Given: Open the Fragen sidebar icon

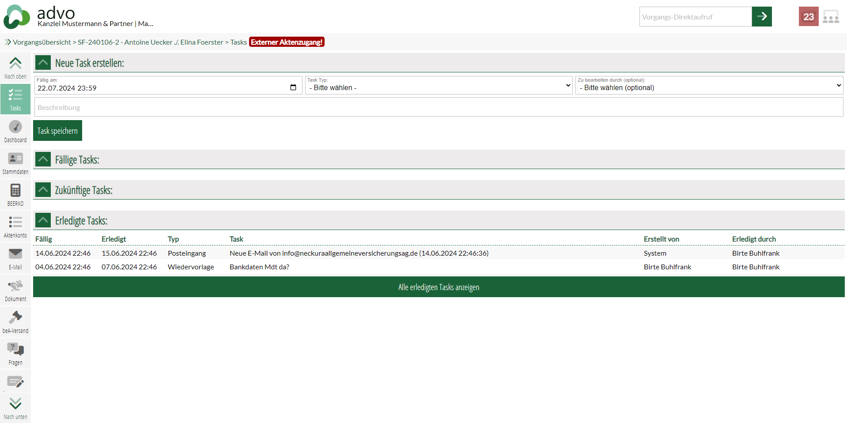Looking at the screenshot, I should point(15,354).
